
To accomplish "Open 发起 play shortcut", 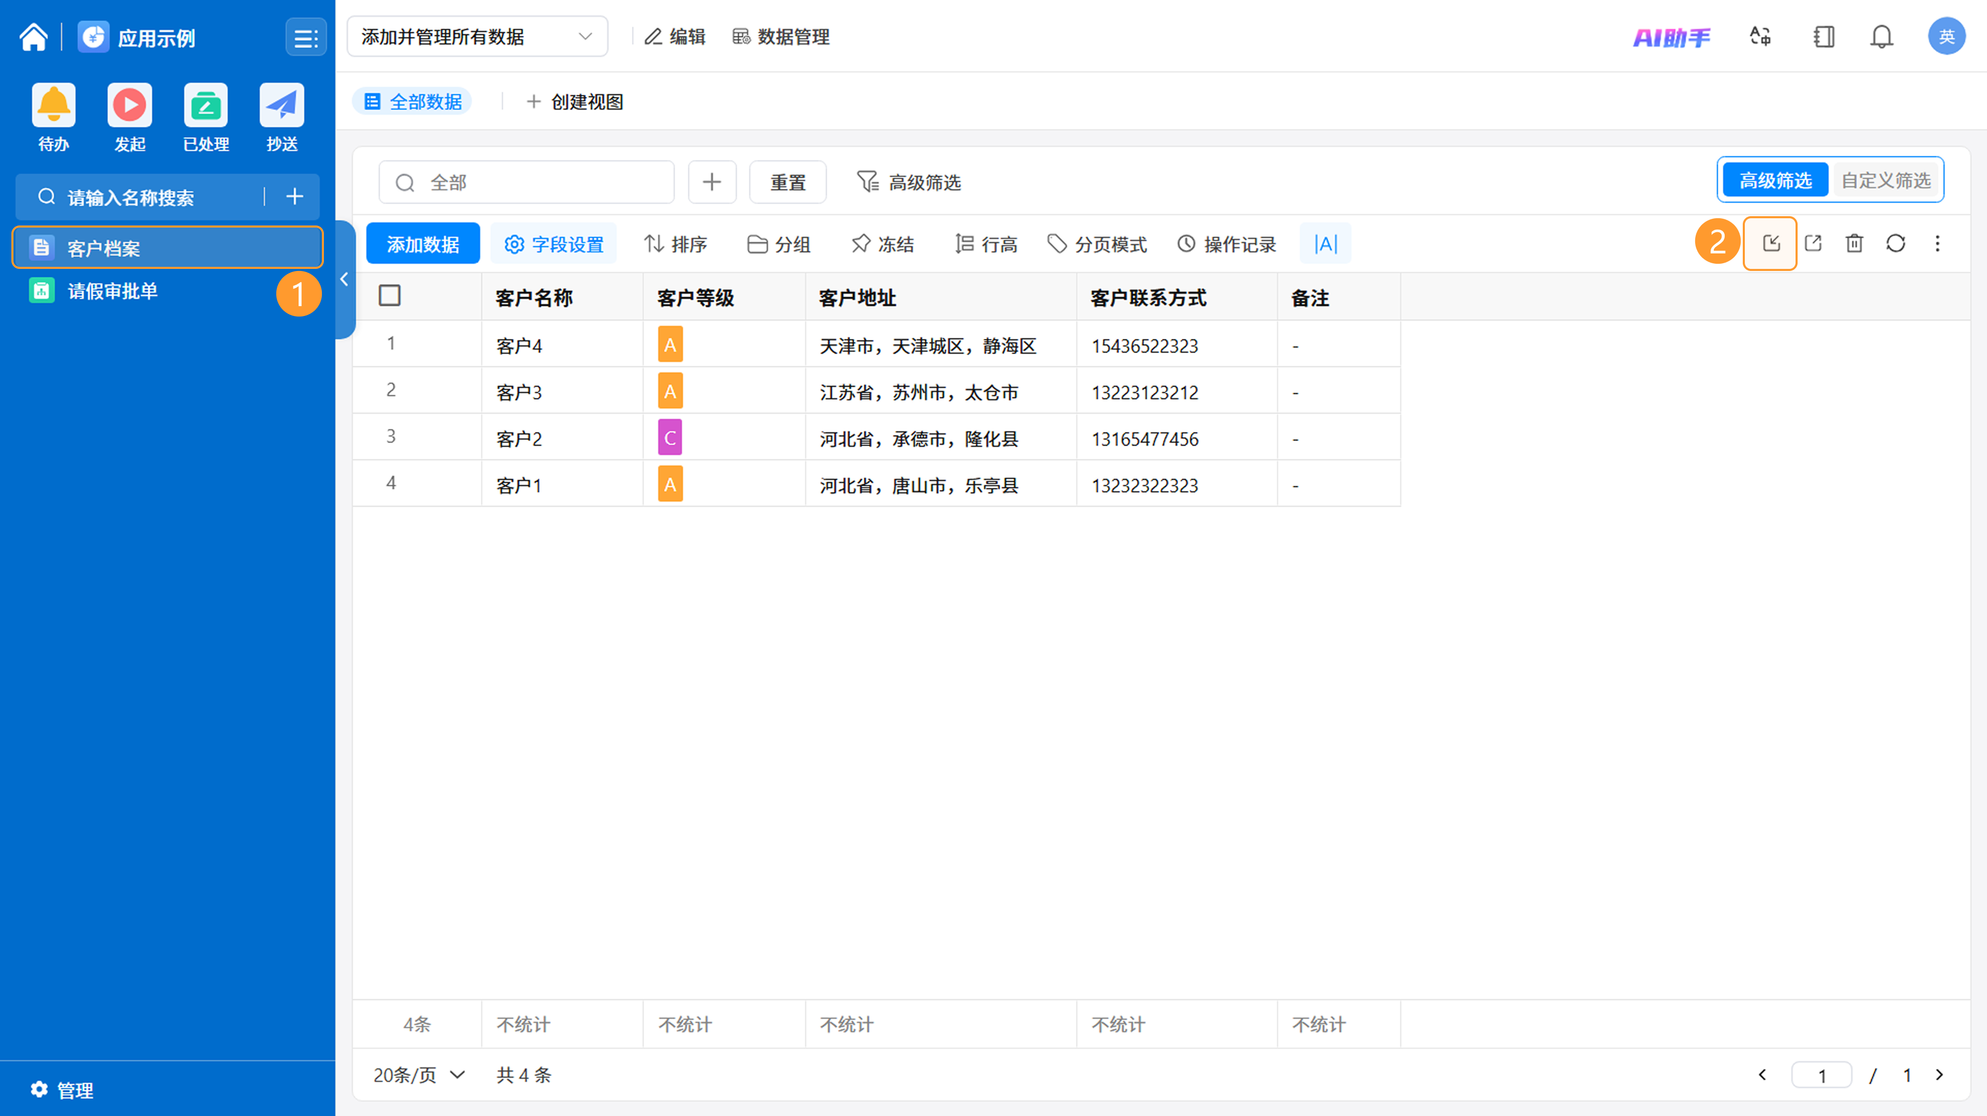I will pos(129,105).
